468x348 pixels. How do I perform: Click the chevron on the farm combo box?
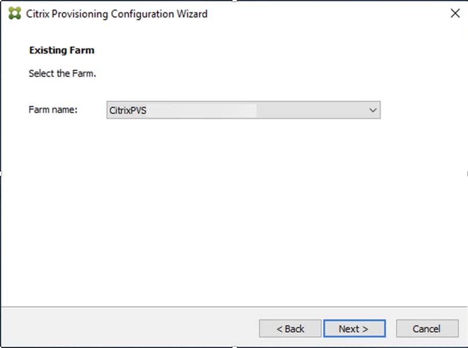[373, 110]
